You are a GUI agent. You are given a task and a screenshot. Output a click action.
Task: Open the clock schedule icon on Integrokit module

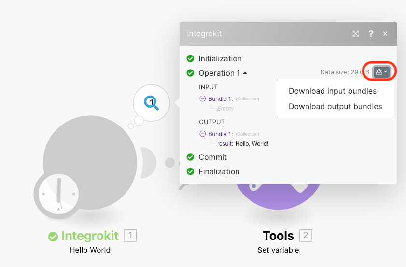pyautogui.click(x=58, y=194)
